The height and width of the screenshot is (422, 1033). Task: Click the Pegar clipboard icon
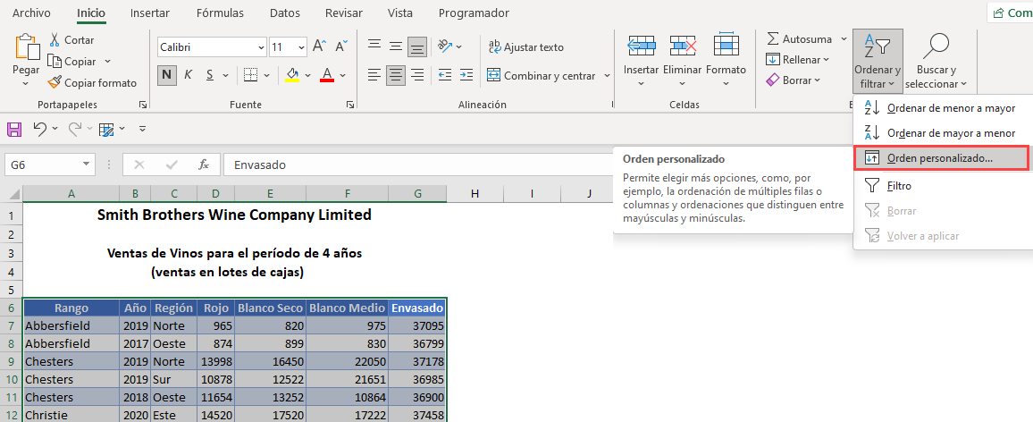click(26, 48)
